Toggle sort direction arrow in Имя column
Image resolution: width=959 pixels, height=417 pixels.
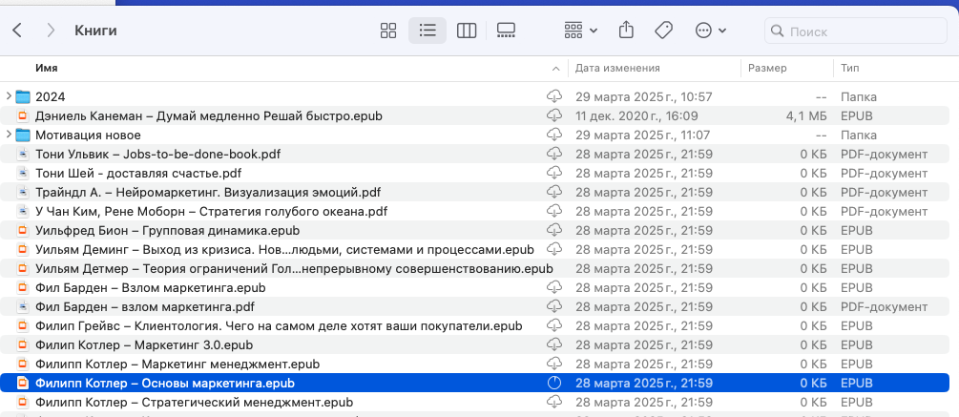555,69
